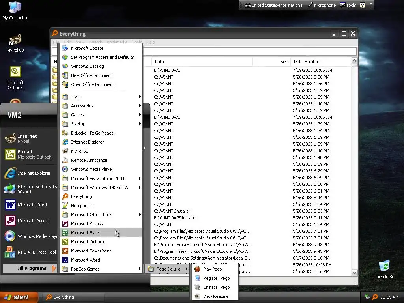Start Remote Assistance
The width and height of the screenshot is (404, 303).
click(x=101, y=160)
